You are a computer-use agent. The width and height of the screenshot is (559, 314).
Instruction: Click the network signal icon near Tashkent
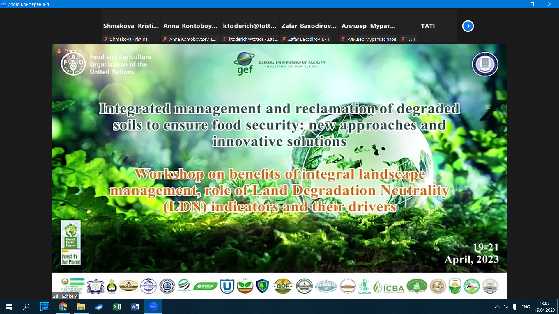[x=55, y=296]
